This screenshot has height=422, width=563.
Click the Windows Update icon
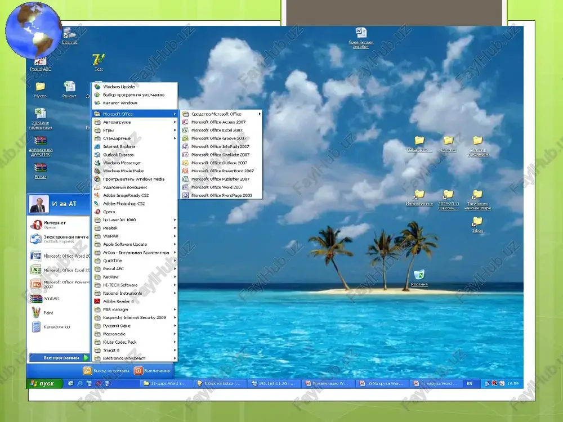[97, 87]
